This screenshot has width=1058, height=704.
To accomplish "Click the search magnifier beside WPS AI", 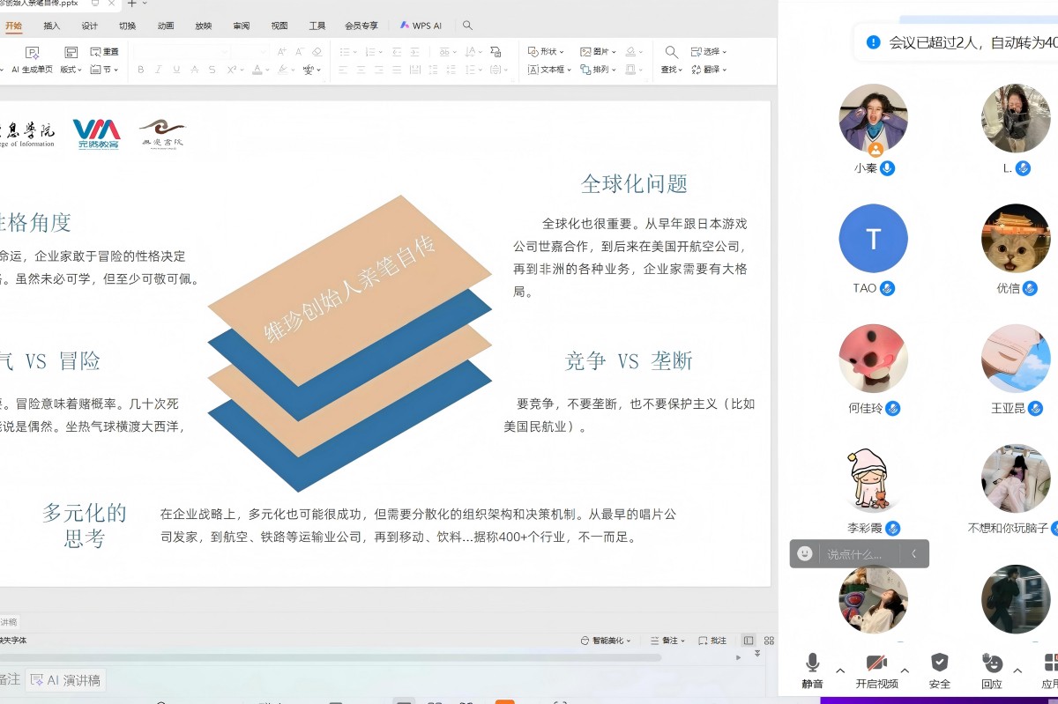I will 467,26.
